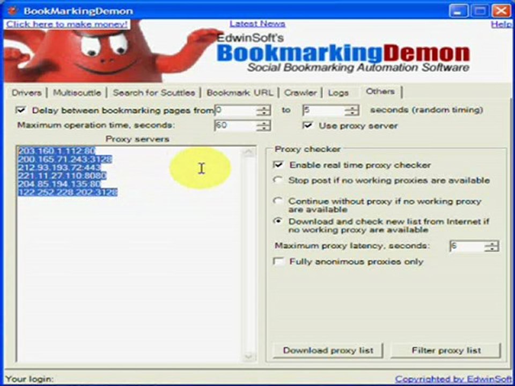Click the Maximum proxy latency field
The width and height of the screenshot is (515, 386).
coord(467,246)
